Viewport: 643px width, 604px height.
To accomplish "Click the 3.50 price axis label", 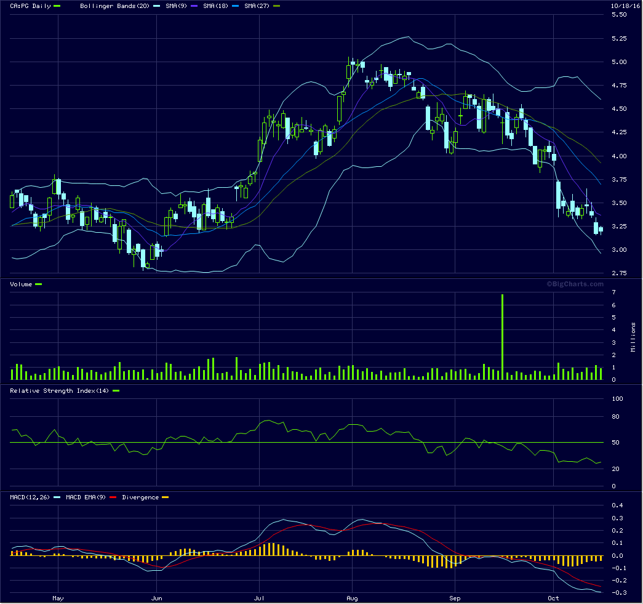I will pyautogui.click(x=619, y=203).
